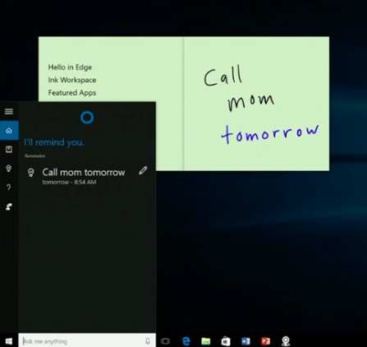This screenshot has height=347, width=367.
Task: Activate the microphone in the search box
Action: tap(148, 341)
